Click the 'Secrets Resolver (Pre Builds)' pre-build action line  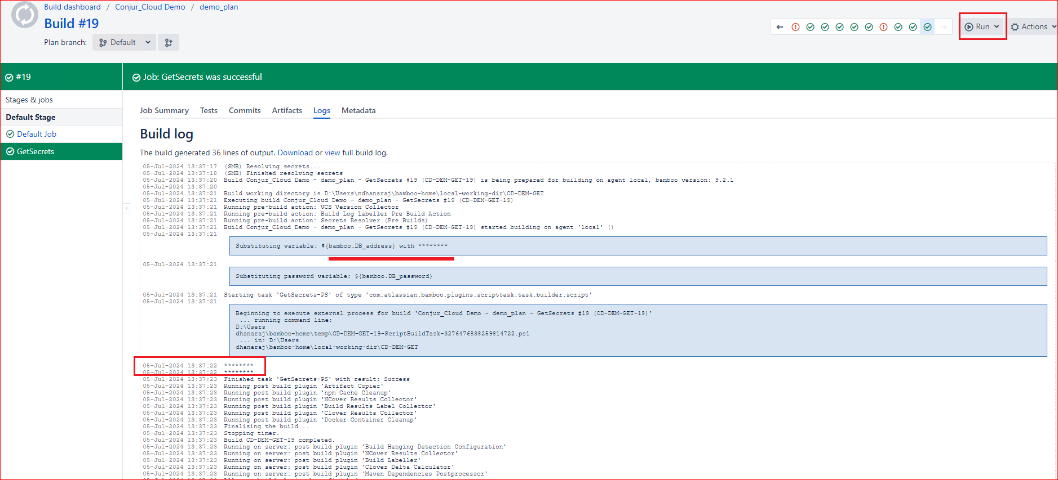click(x=325, y=221)
